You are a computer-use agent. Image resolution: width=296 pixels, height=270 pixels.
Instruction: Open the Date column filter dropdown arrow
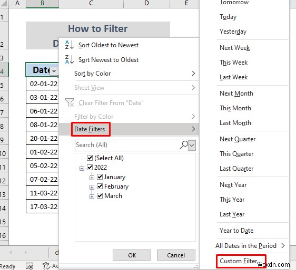pos(54,71)
